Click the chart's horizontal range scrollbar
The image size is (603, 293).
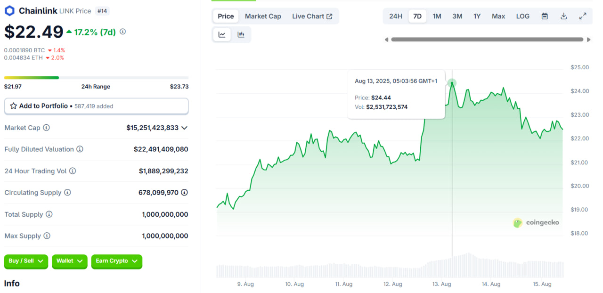[x=487, y=40]
